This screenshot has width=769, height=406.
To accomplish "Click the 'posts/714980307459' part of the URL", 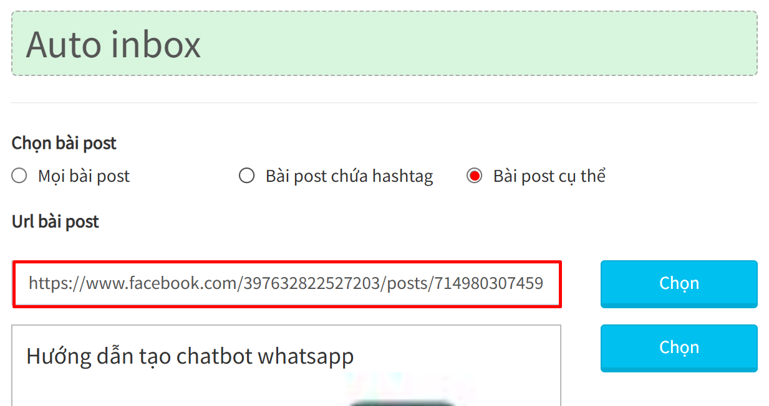I will pos(465,284).
